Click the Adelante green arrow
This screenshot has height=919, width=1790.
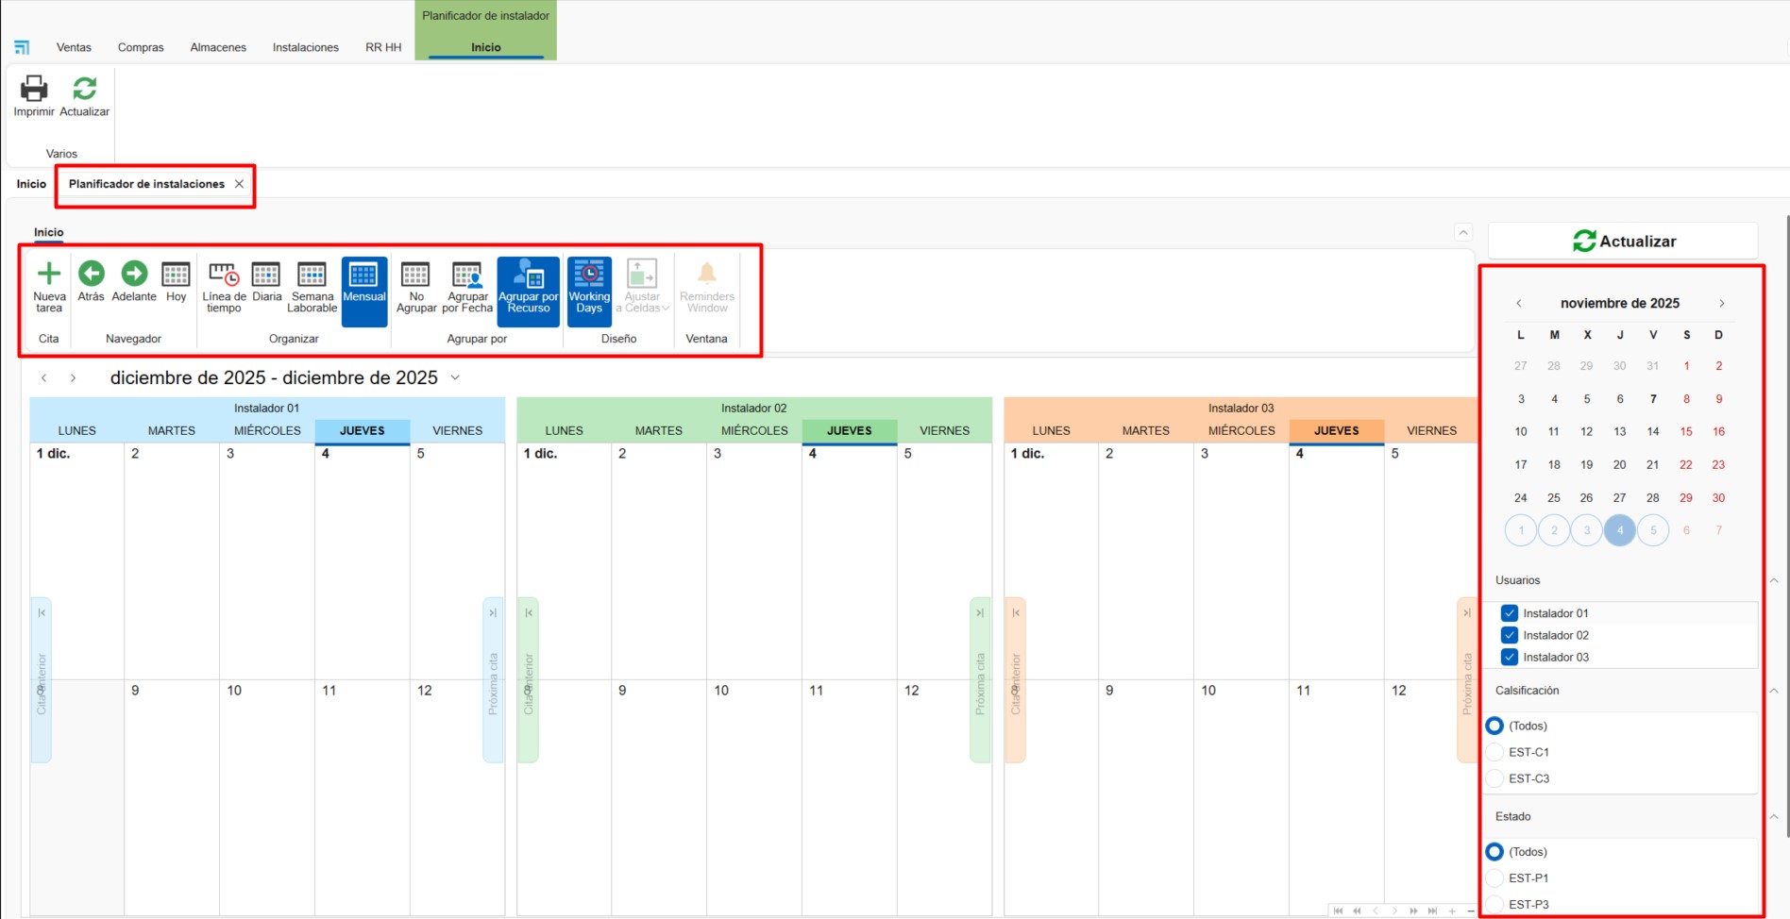tap(134, 274)
